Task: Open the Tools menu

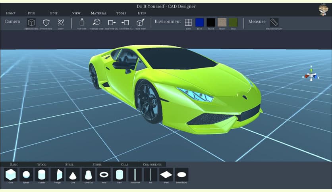Action: pos(121,13)
